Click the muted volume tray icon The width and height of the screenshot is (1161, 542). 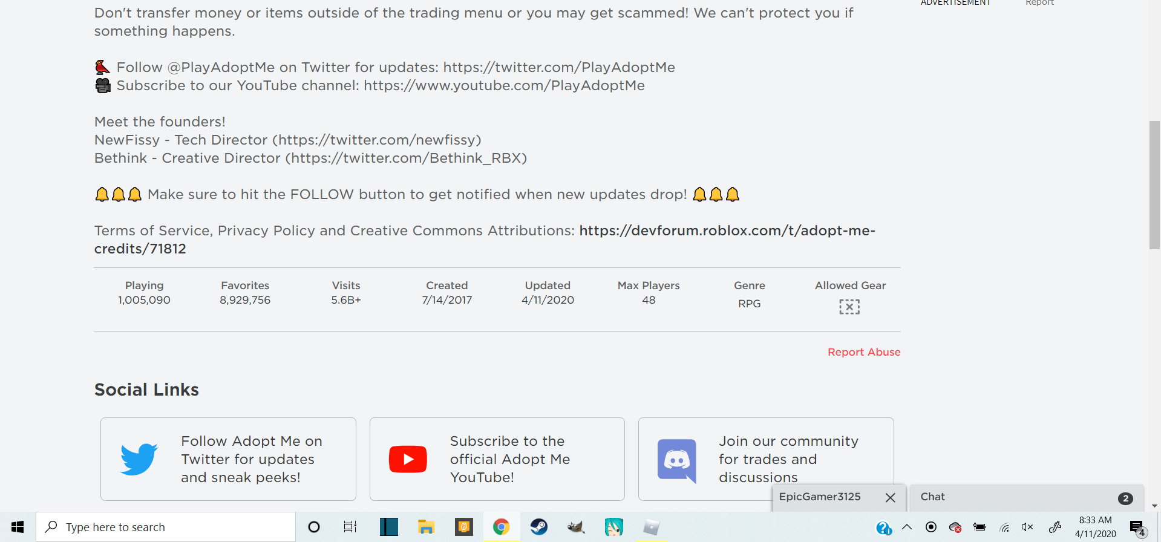pos(1027,527)
